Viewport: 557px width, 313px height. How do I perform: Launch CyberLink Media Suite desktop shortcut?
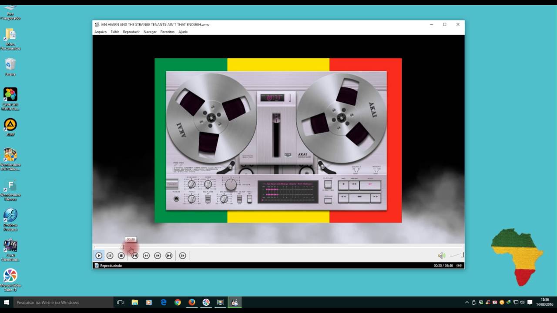click(x=10, y=99)
